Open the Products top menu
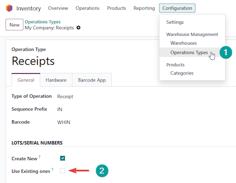Screen dimensions: 236x183 pos(117,8)
